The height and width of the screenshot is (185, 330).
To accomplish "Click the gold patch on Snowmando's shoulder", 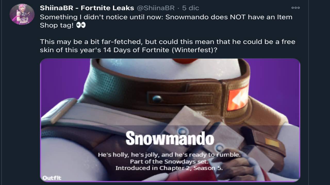I will [x=272, y=143].
